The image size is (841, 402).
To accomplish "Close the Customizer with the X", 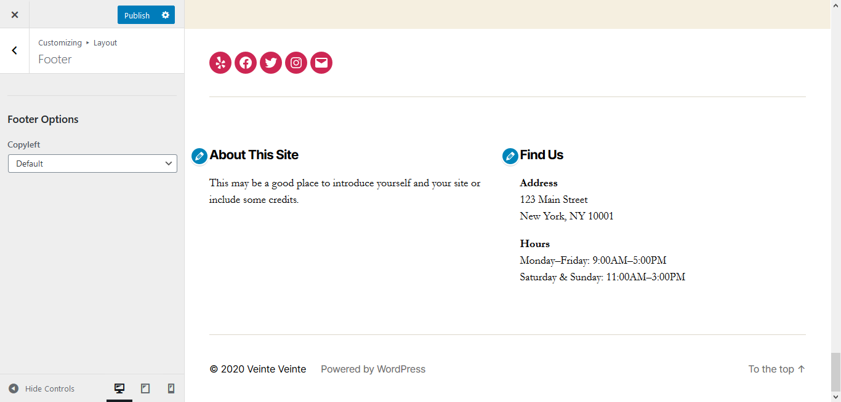I will coord(15,15).
